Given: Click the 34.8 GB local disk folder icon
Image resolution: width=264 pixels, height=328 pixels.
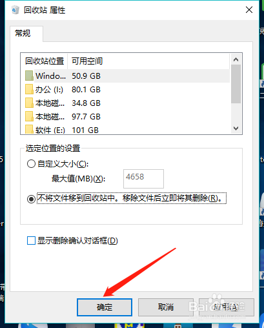Looking at the screenshot, I should click(x=29, y=103).
